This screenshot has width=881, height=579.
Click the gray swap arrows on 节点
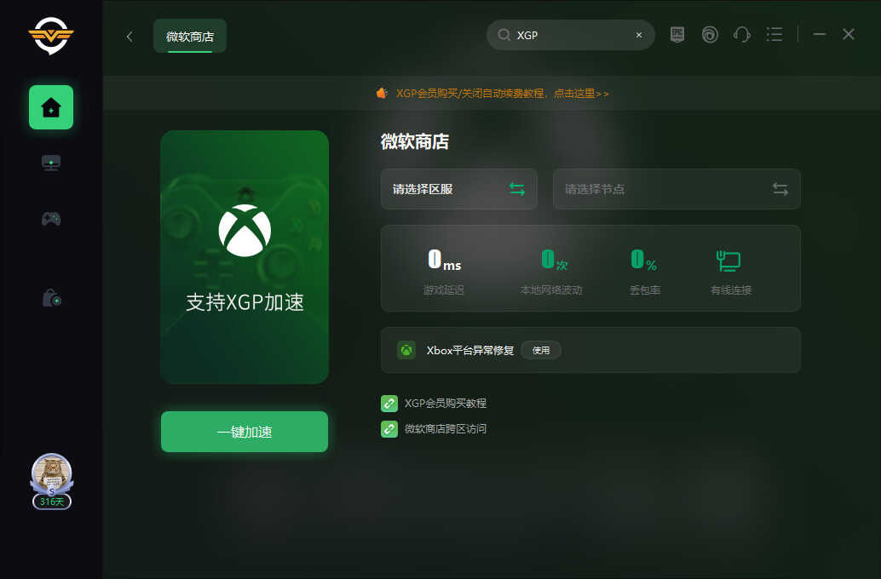780,189
